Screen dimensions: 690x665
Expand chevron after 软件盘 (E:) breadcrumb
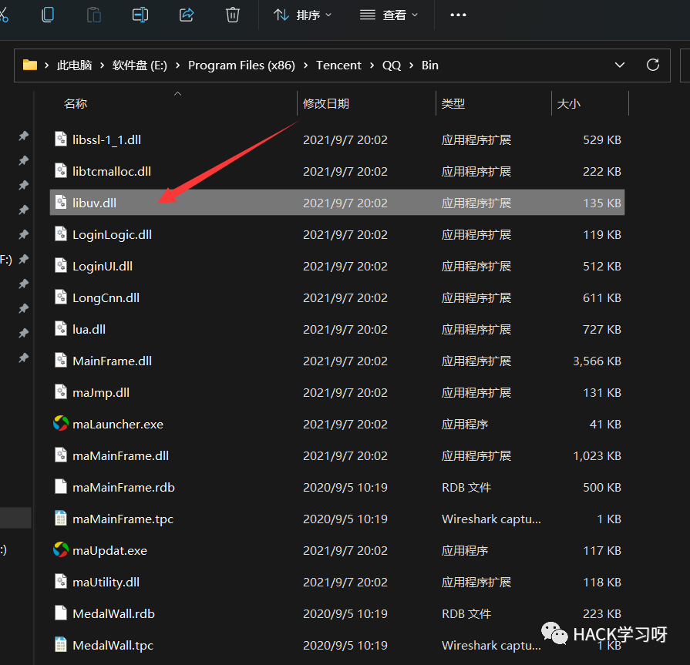[x=178, y=65]
